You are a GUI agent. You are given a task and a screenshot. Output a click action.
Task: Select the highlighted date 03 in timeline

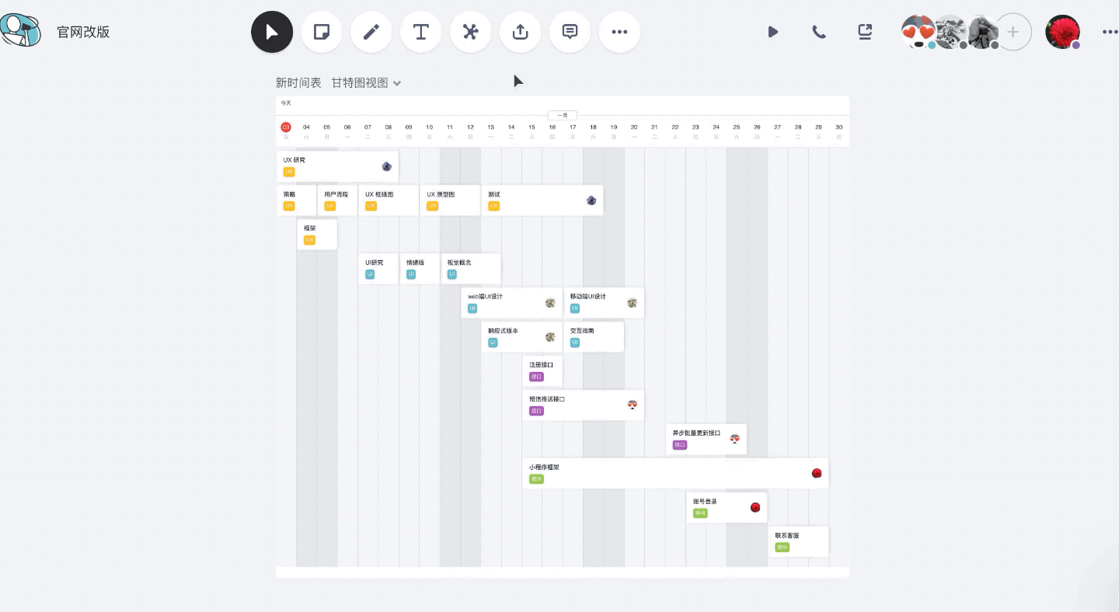(x=286, y=127)
